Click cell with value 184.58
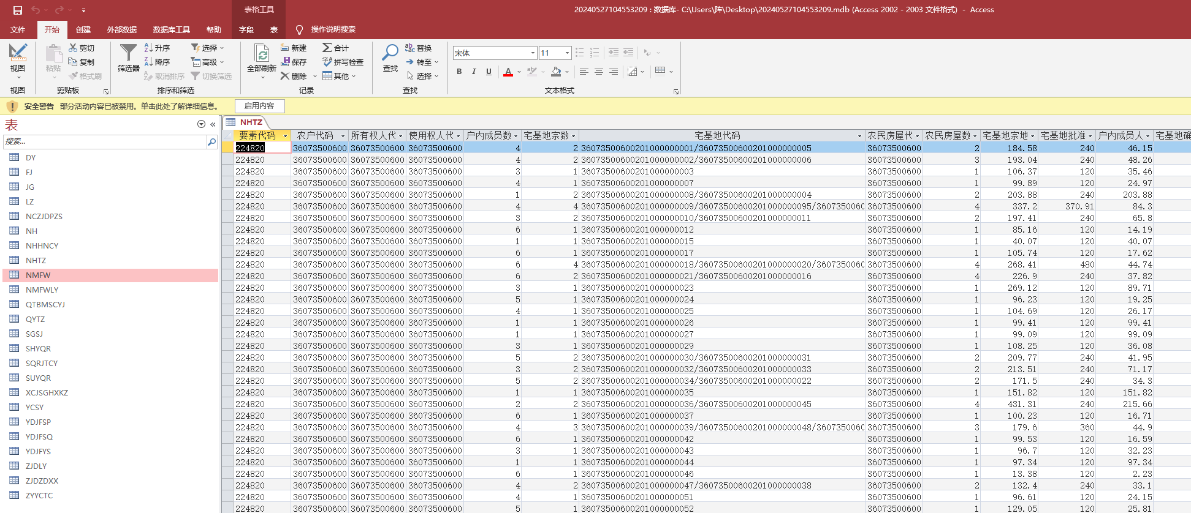This screenshot has height=513, width=1191. coord(1008,148)
